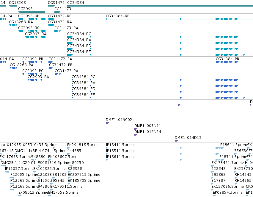Click the long CG34384 gene bar
This screenshot has width=253, height=197.
tap(160, 6)
